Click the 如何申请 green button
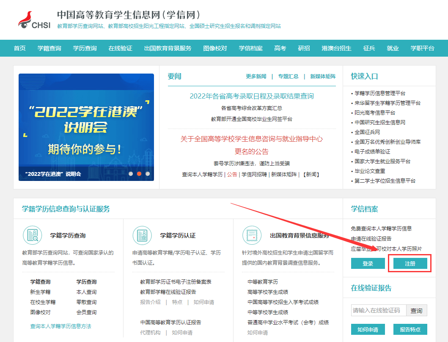 tap(368, 329)
